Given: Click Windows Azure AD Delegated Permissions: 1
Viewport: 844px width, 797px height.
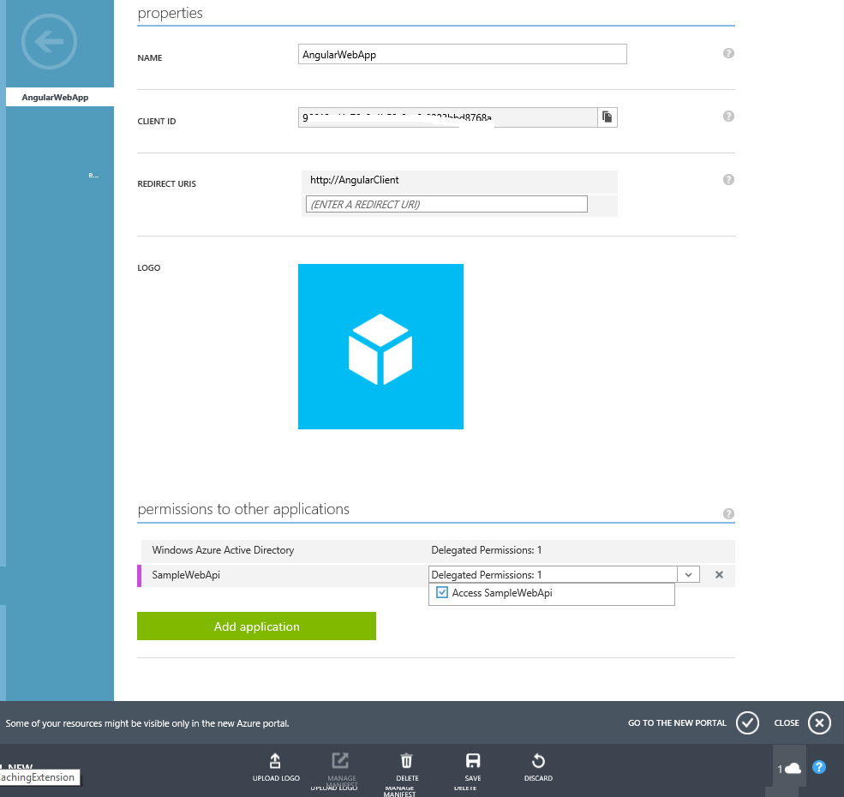Looking at the screenshot, I should pos(486,550).
